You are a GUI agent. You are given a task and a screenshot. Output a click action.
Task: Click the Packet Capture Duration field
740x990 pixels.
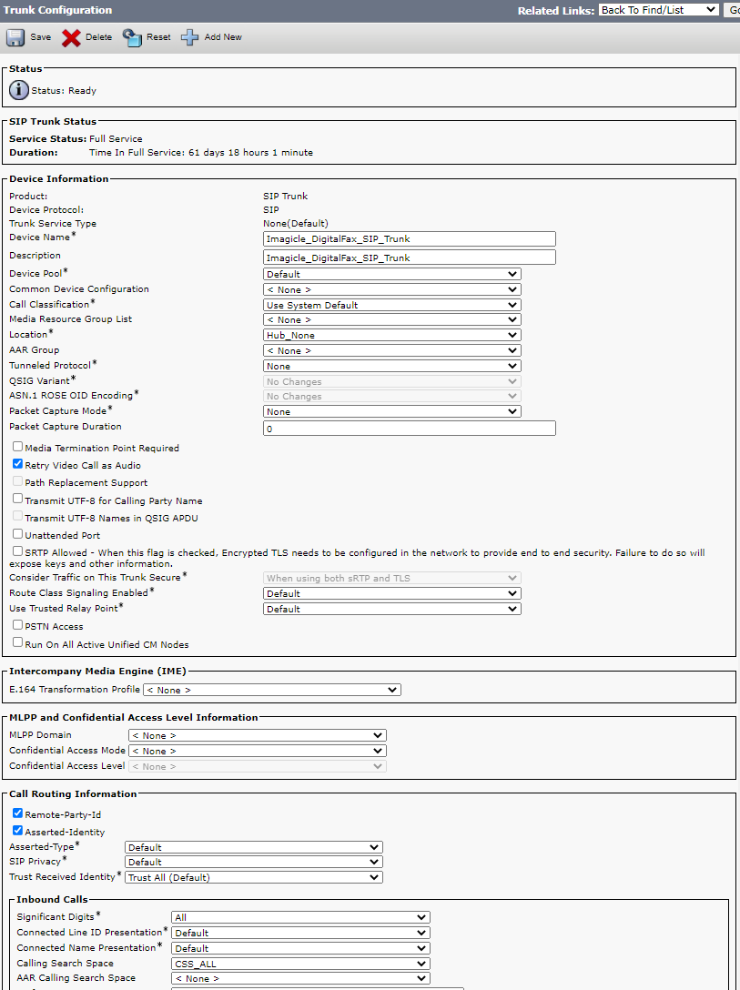[409, 428]
